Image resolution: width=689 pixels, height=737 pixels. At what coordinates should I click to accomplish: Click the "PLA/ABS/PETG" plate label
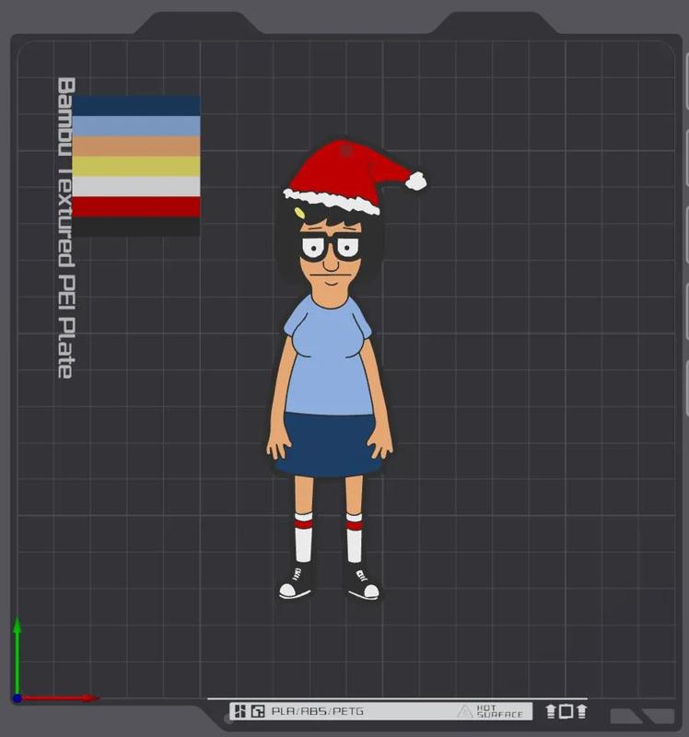[x=318, y=711]
